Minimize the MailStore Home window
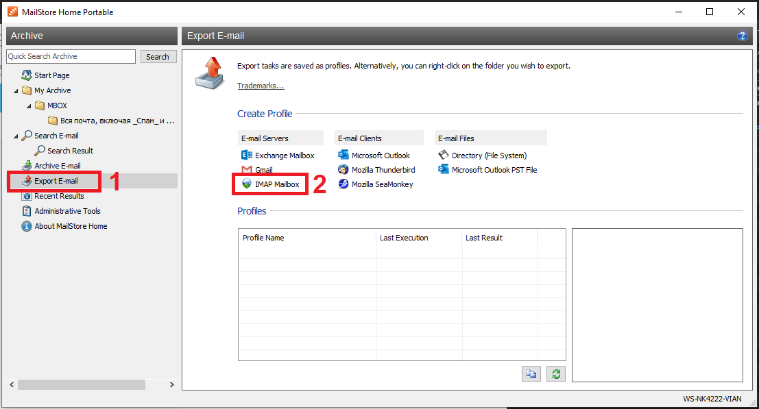This screenshot has height=409, width=759. point(679,12)
